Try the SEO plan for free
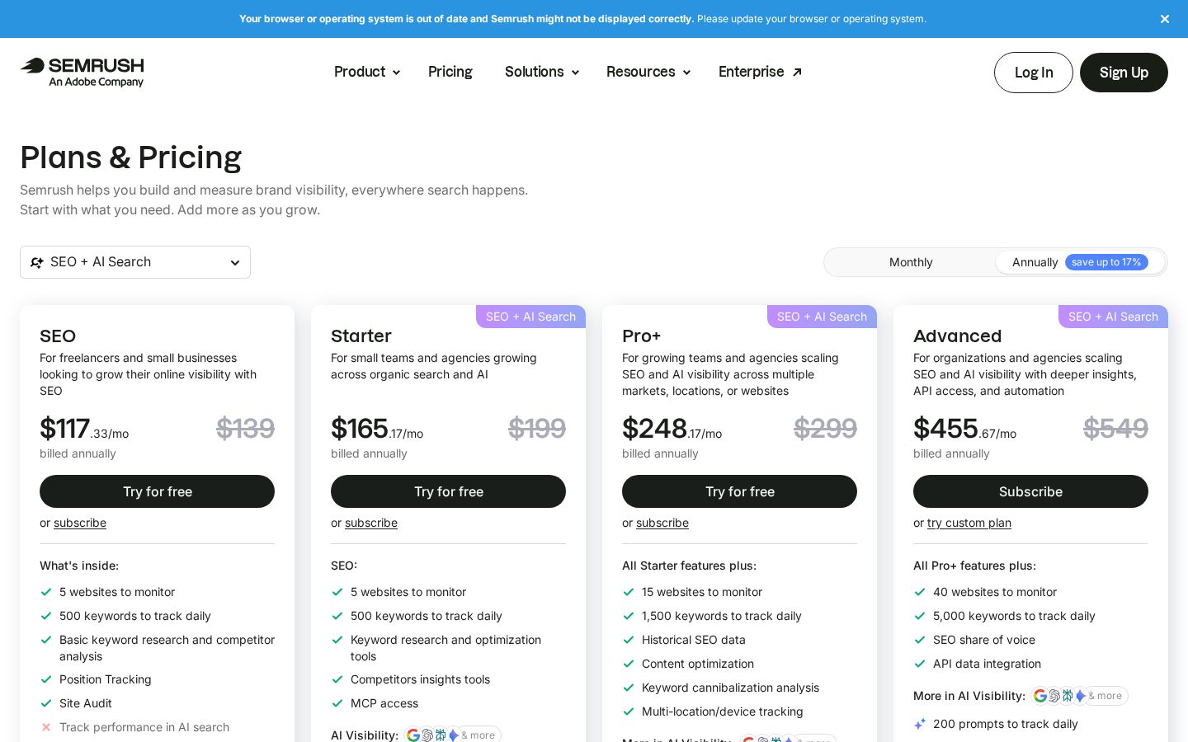The height and width of the screenshot is (742, 1188). 157,491
